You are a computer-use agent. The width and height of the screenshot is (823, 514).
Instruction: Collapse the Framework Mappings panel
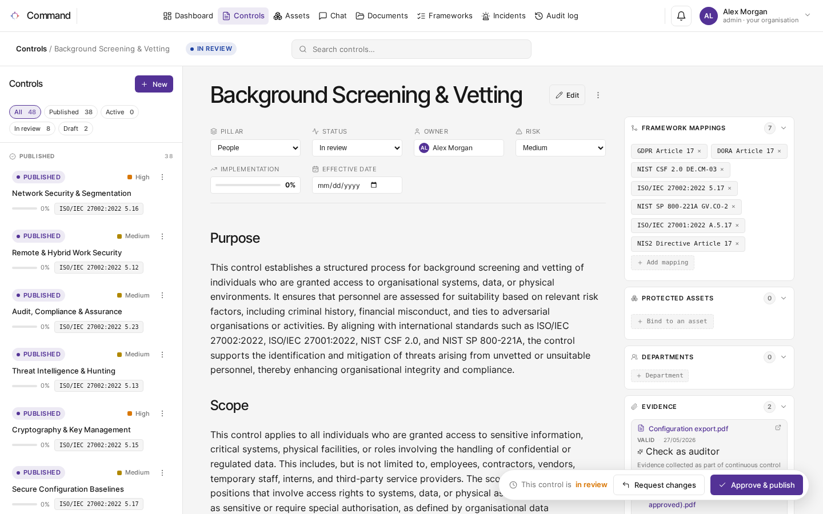pos(784,128)
